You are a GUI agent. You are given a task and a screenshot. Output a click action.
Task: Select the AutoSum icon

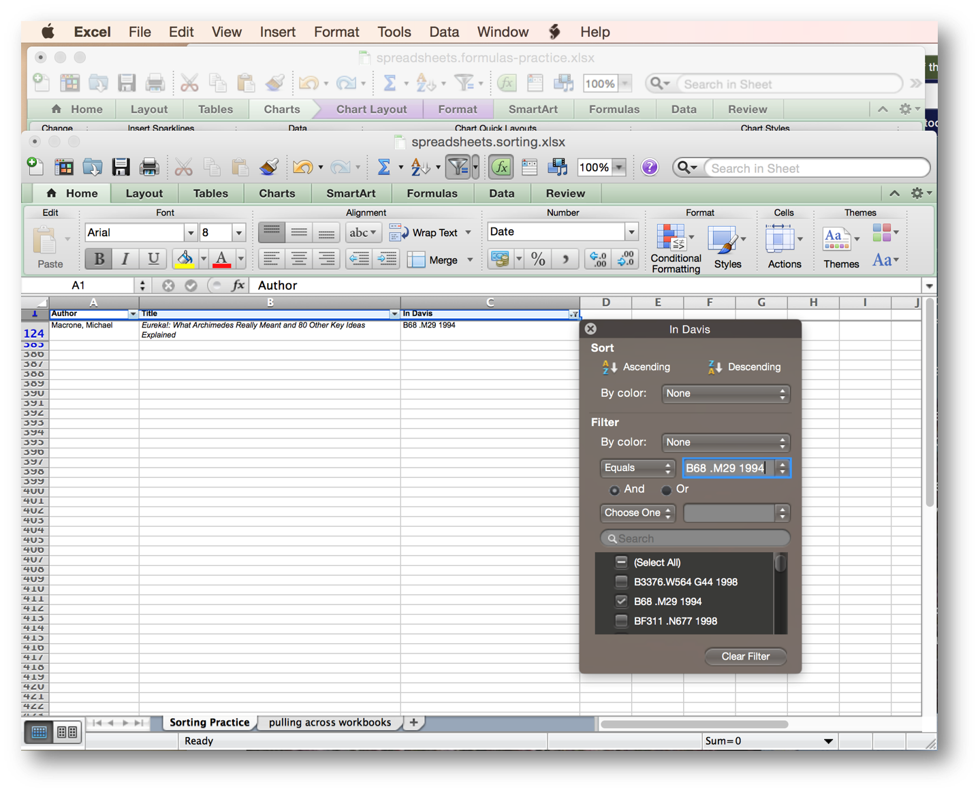[x=386, y=167]
